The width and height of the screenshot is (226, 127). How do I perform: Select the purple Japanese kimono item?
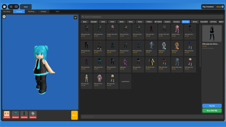[125, 65]
